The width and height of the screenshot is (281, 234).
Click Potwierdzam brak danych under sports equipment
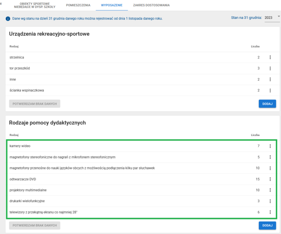coord(35,104)
